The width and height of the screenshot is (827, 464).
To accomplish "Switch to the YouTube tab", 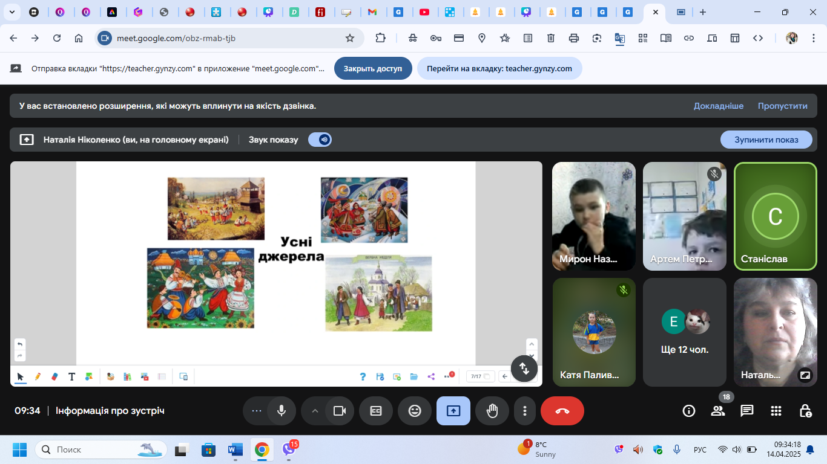I will point(424,12).
